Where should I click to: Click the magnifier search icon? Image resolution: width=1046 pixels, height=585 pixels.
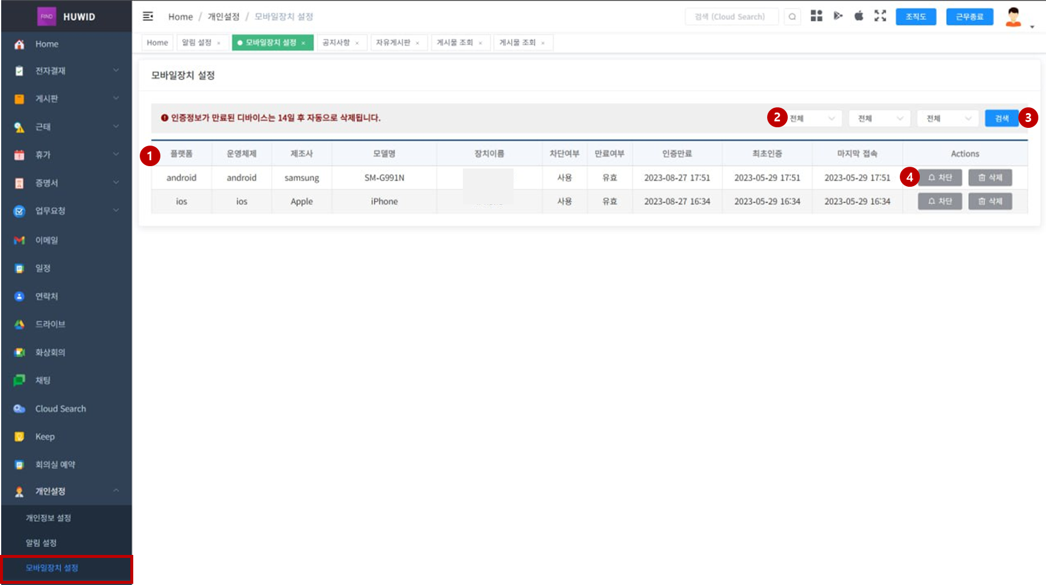[x=792, y=16]
